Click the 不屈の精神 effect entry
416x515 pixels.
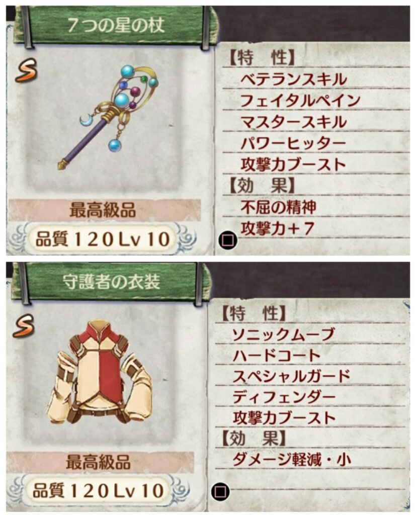(278, 207)
